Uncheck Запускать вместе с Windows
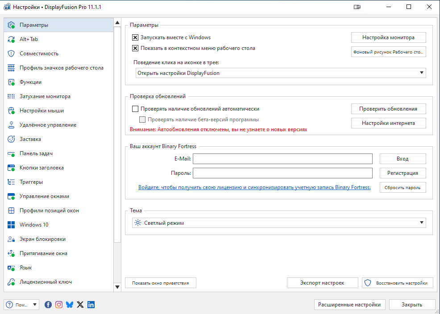This screenshot has height=314, width=440. [136, 38]
